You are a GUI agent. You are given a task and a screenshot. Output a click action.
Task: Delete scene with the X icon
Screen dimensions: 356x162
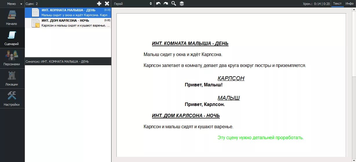point(107,4)
